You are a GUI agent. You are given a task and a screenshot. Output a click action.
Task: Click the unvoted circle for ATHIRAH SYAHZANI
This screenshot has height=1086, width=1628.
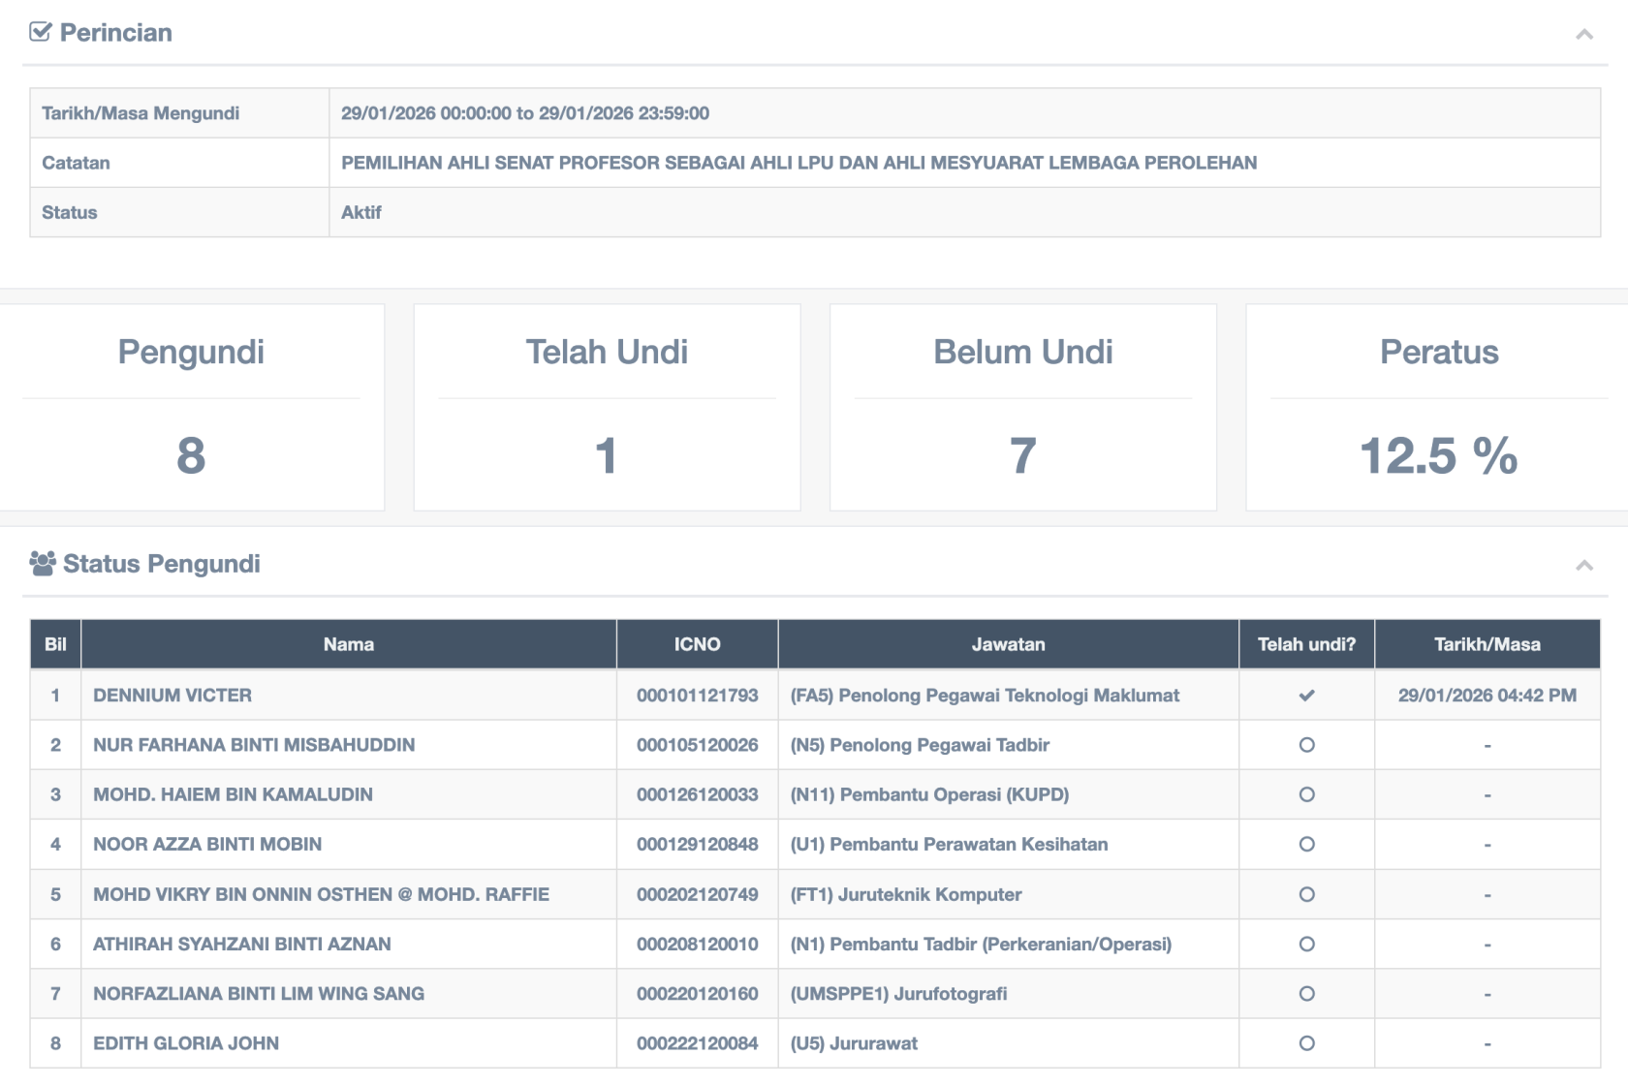pyautogui.click(x=1306, y=944)
